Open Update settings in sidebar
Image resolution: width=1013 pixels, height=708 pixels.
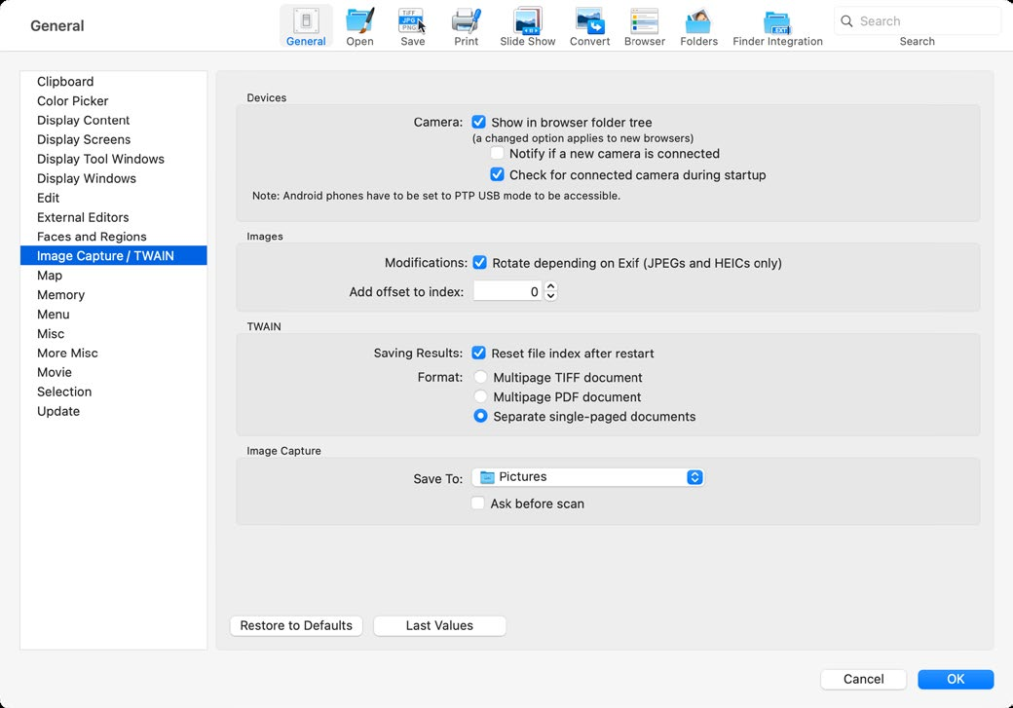(114, 411)
